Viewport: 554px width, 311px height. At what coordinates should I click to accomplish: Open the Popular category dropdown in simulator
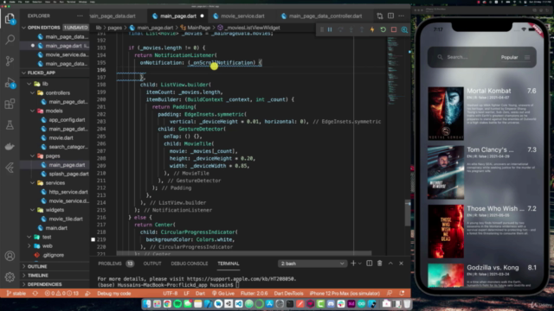coord(515,57)
